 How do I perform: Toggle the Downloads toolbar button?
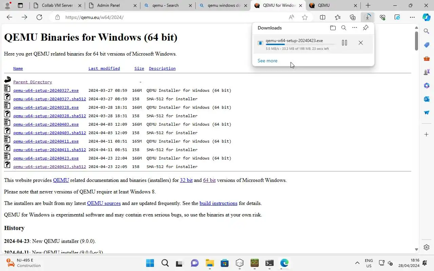[x=368, y=17]
